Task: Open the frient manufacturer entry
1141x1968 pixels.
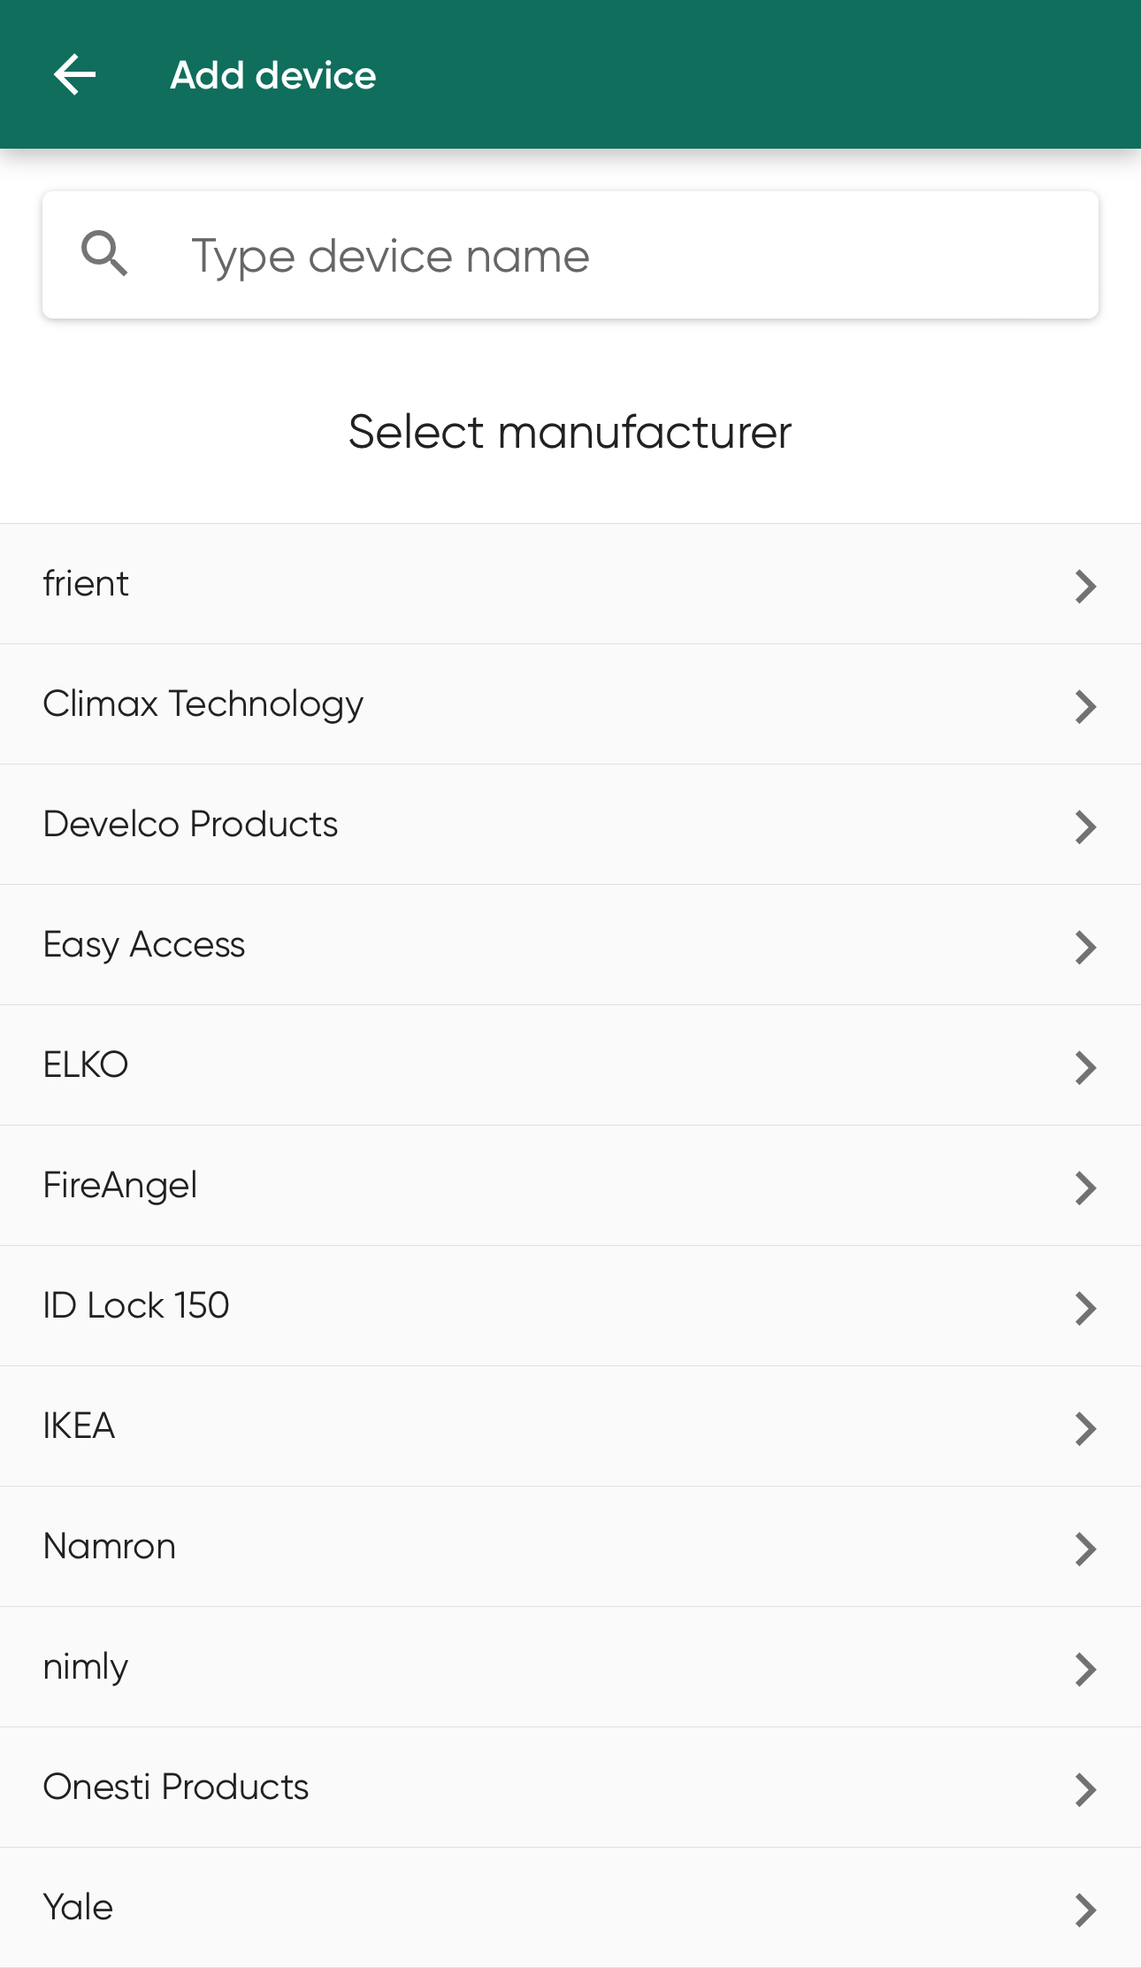Action: click(570, 584)
